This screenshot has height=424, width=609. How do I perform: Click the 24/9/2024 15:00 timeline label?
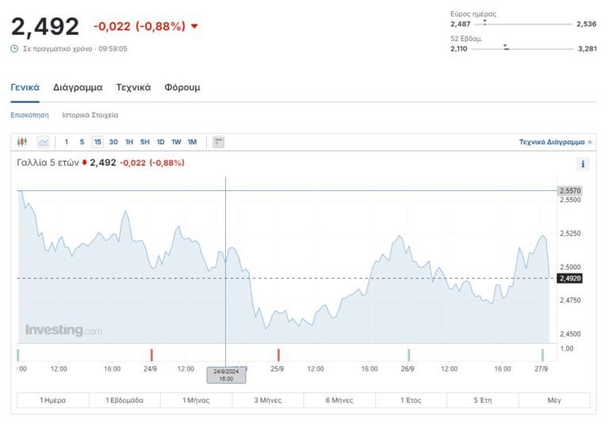click(x=226, y=374)
